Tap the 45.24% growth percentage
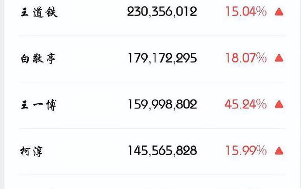The image size is (301, 189). (x=246, y=105)
